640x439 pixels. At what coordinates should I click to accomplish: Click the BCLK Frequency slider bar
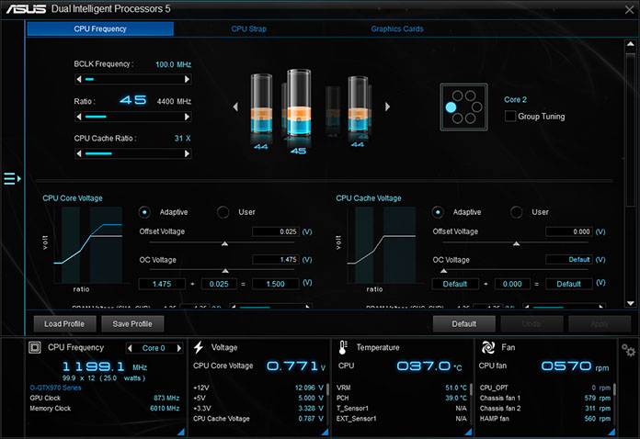click(x=133, y=79)
